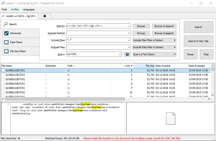The width and height of the screenshot is (216, 141).
Task: Enable the File Size Filters checkbox
Action: click(6, 51)
